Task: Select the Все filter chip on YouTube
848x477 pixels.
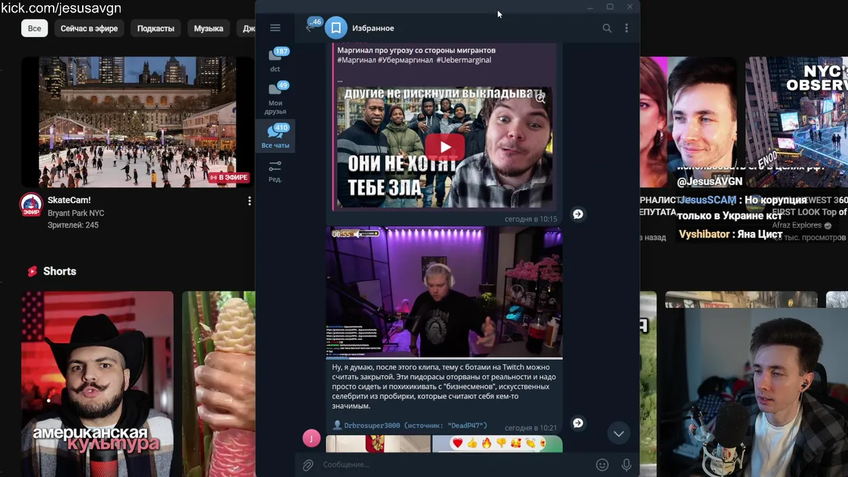Action: (x=34, y=28)
